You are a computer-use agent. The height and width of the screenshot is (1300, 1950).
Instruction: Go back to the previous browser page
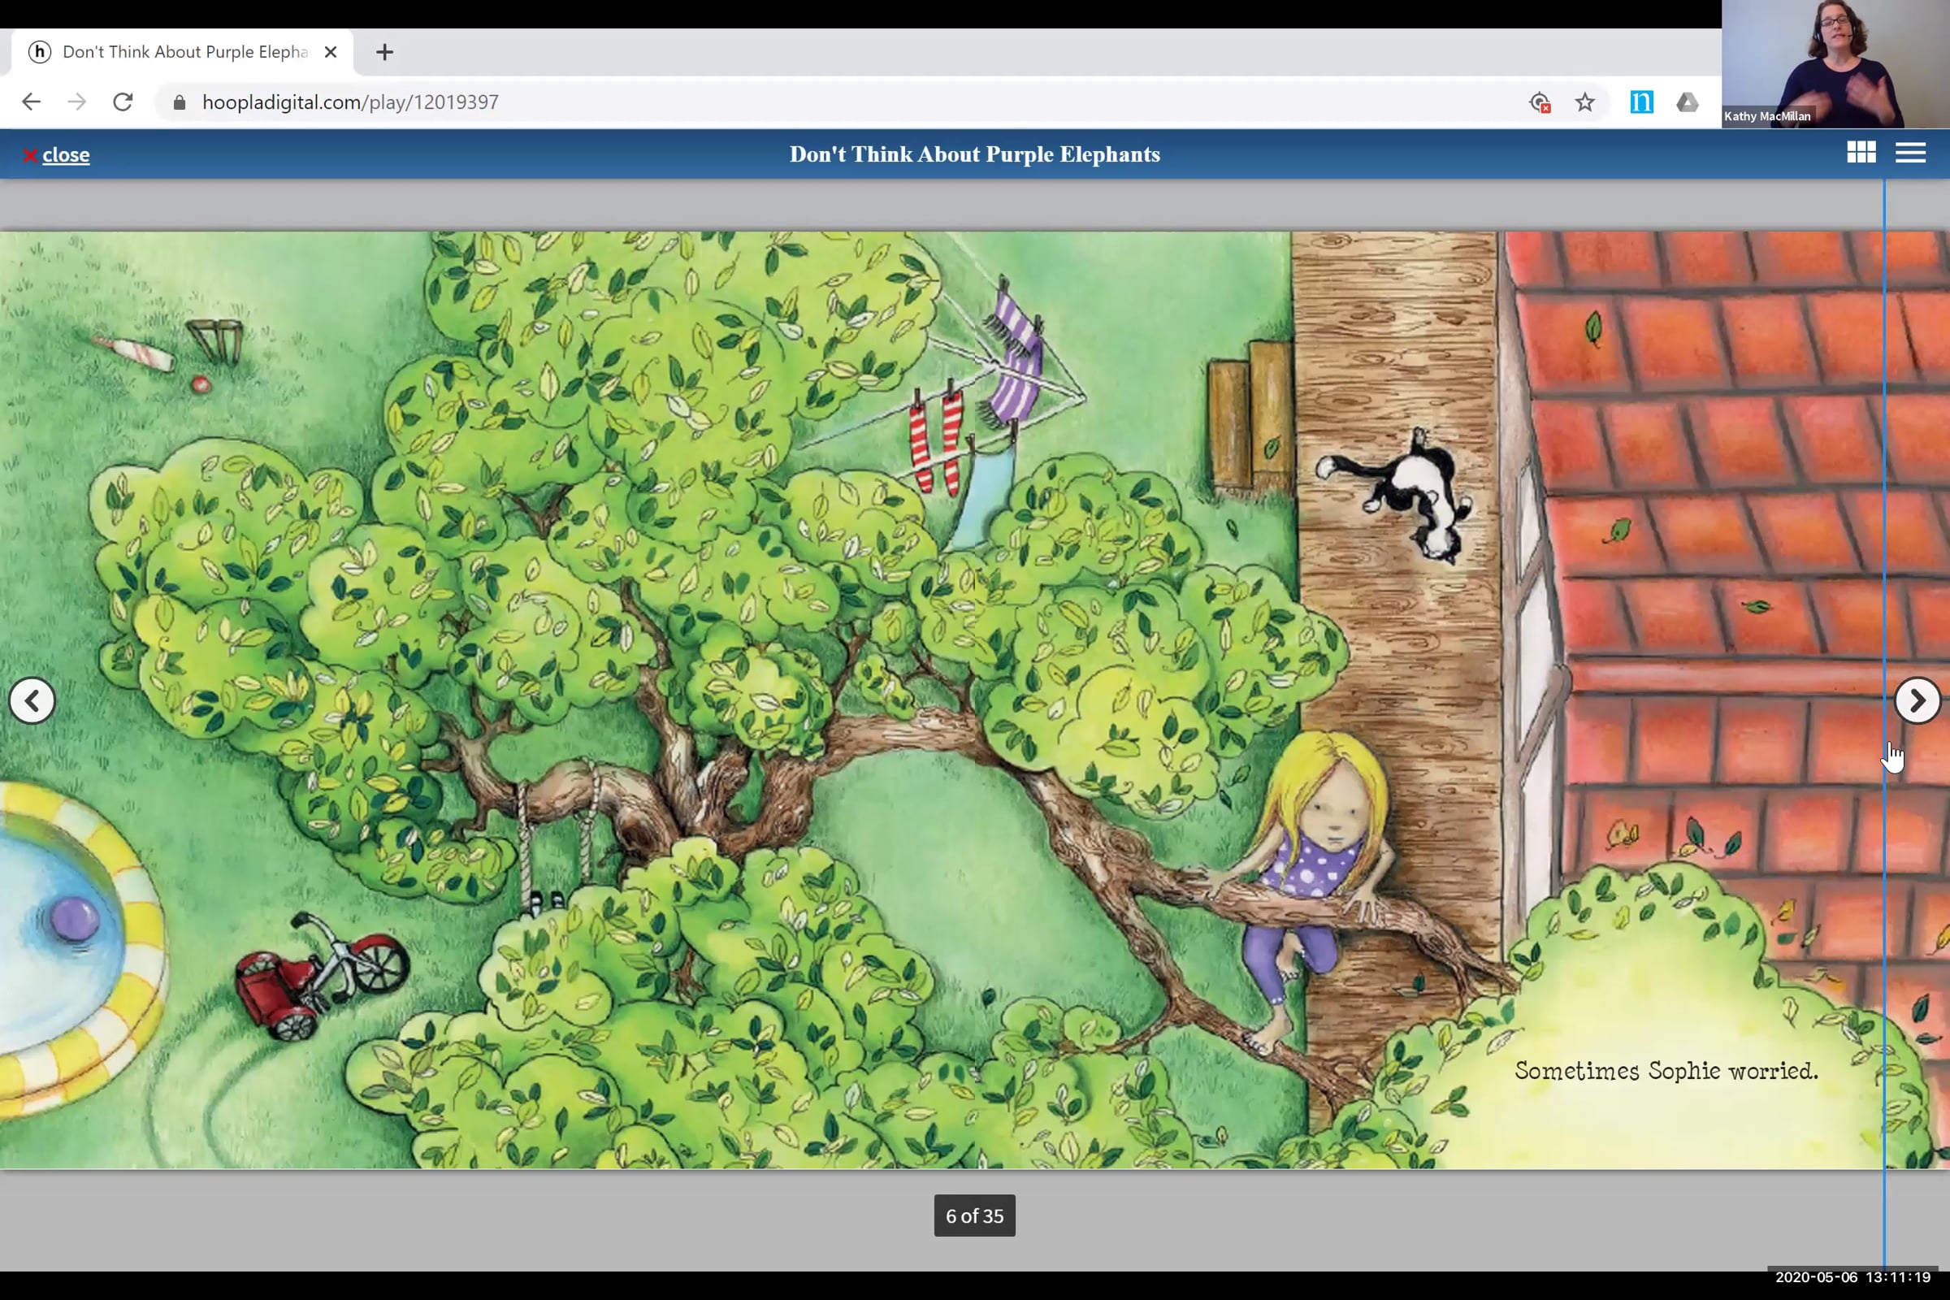point(31,102)
